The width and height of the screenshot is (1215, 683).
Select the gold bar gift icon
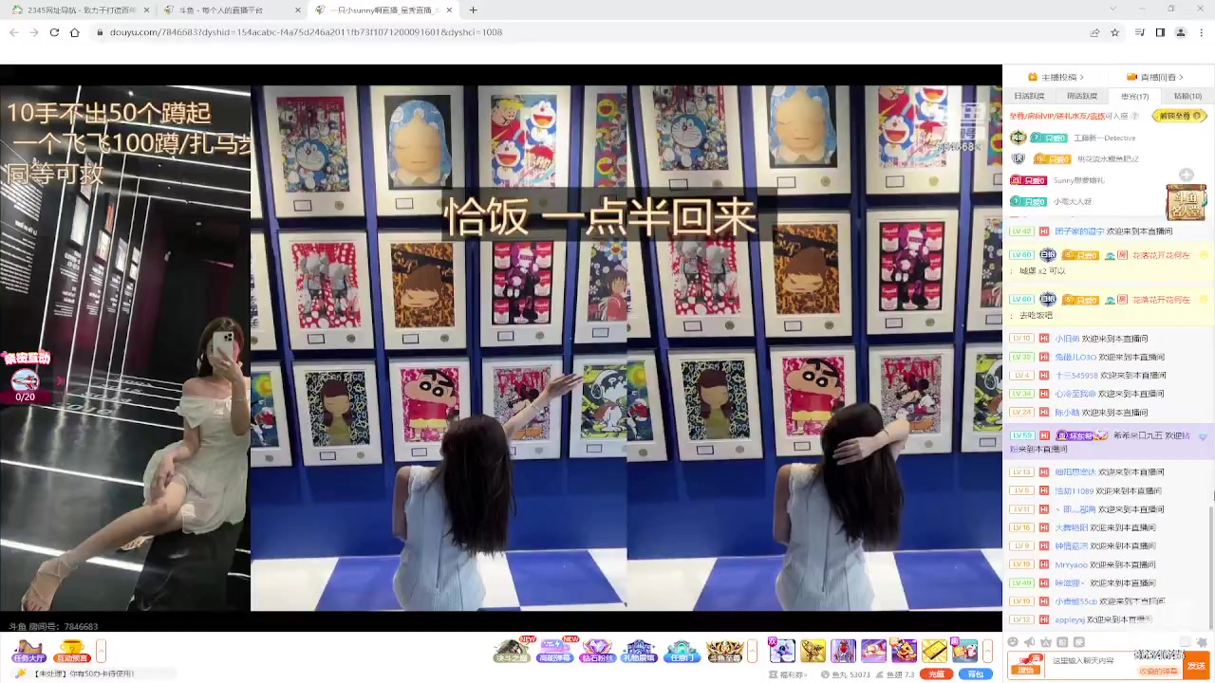click(935, 651)
